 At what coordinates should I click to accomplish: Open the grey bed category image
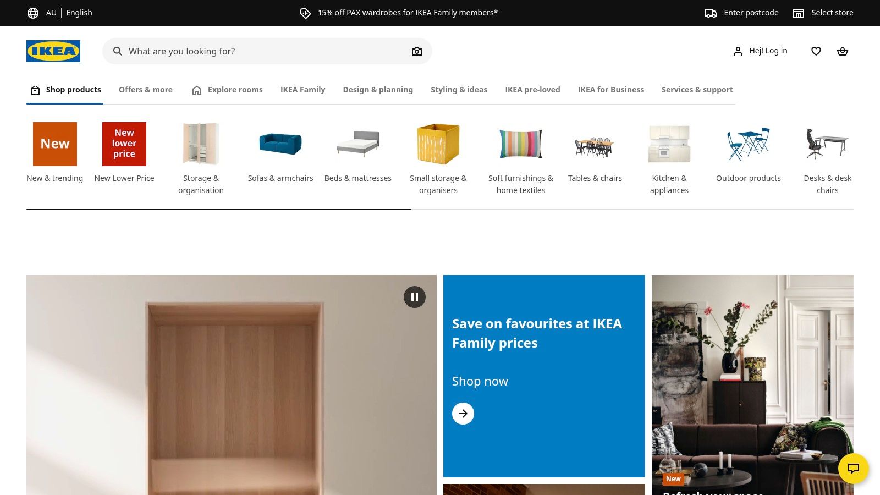[x=358, y=144]
